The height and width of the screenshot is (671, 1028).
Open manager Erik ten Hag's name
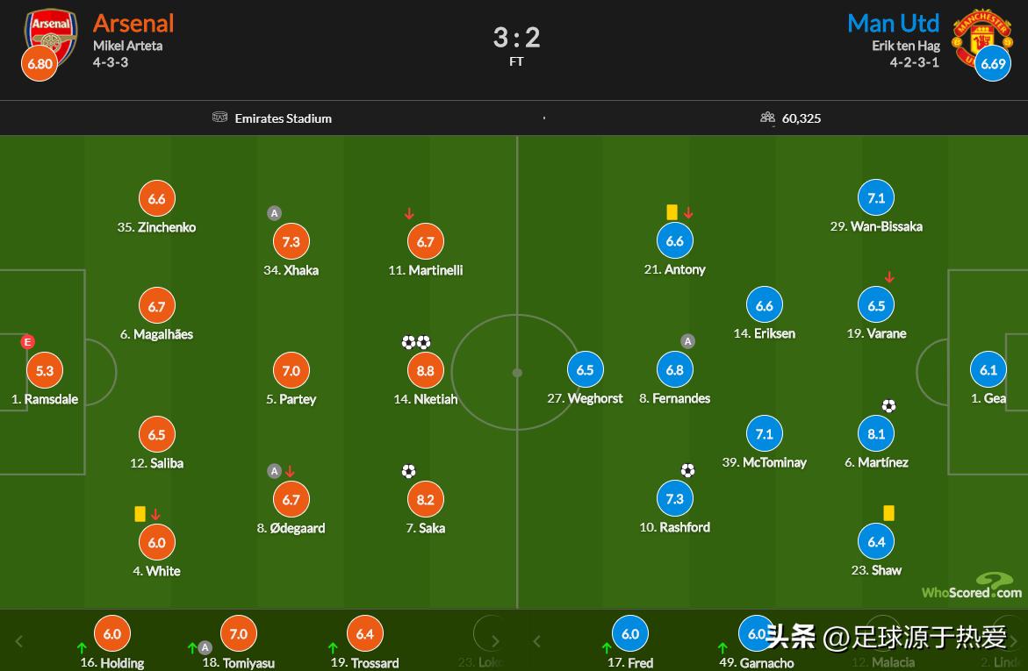coord(905,46)
